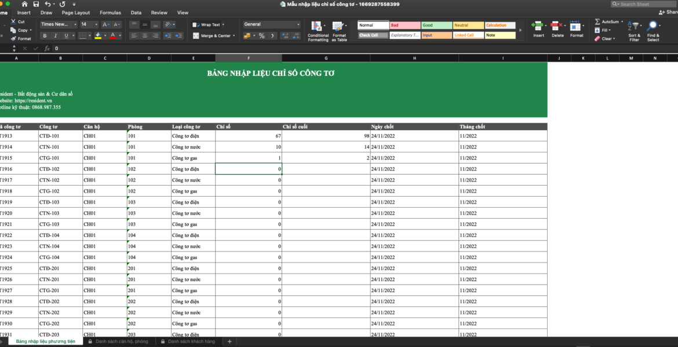Click the Conditional Formatting icon
Screen dimensions: 678x347
[x=317, y=26]
